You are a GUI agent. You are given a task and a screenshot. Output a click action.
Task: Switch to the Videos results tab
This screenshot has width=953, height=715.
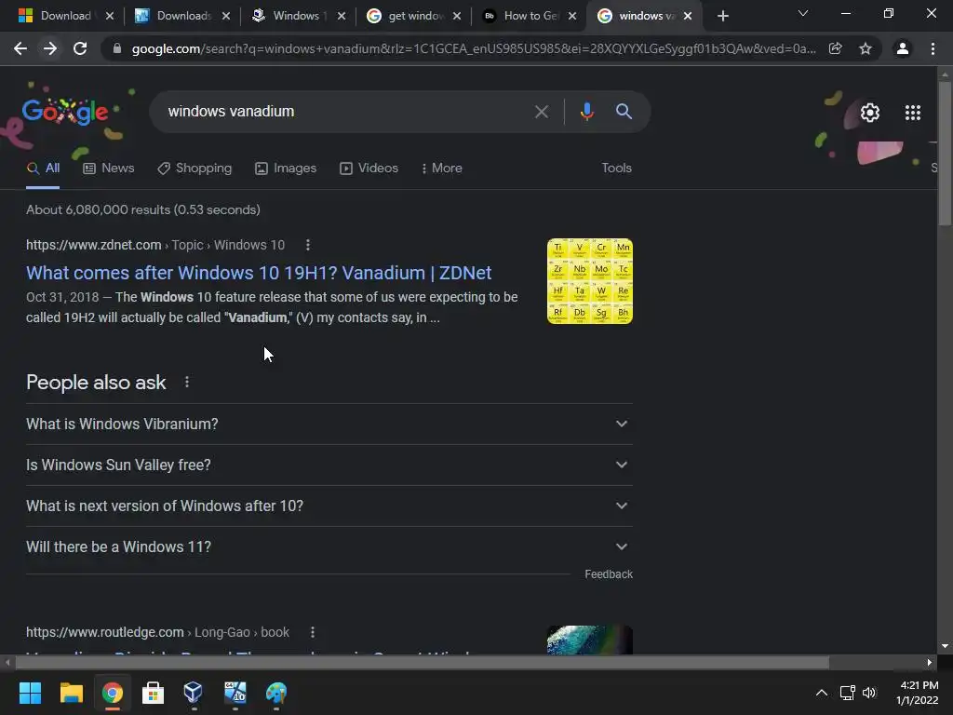tap(369, 168)
